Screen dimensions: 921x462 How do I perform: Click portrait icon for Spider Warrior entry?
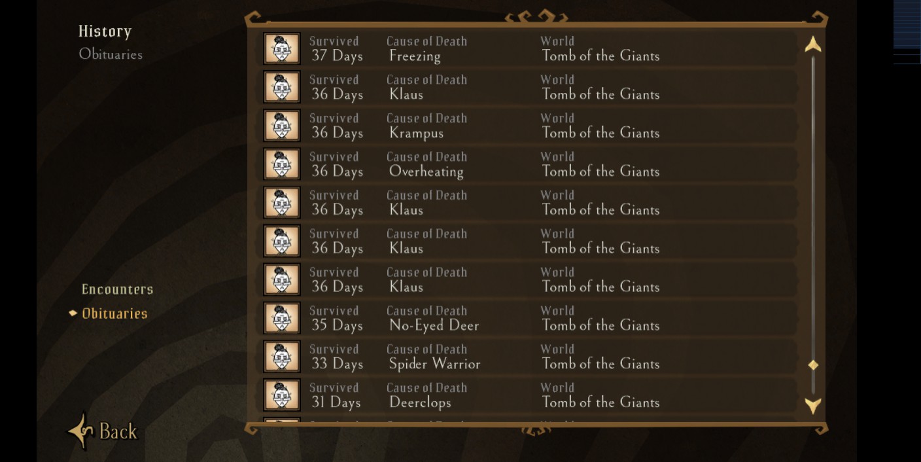click(282, 357)
